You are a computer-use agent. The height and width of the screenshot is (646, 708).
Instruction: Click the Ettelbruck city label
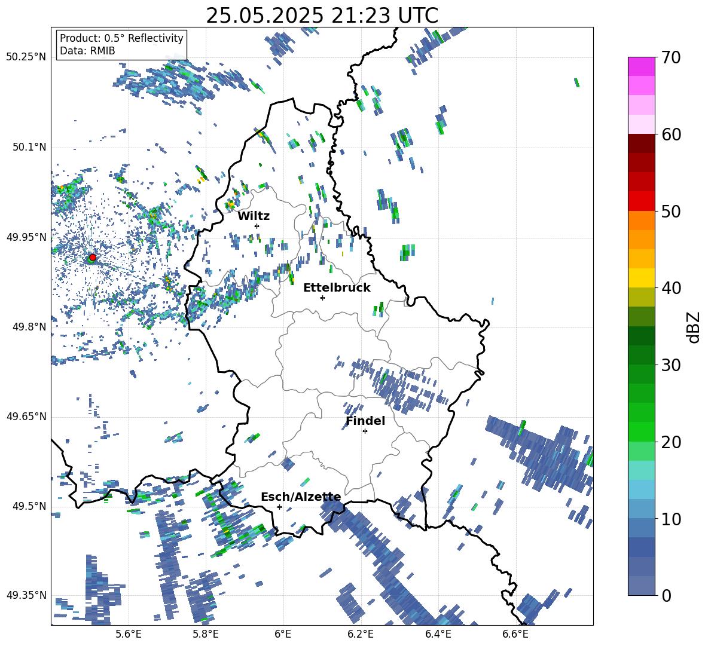[337, 288]
